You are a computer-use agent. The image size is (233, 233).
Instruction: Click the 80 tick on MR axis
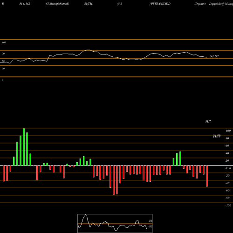pyautogui.click(x=227, y=138)
